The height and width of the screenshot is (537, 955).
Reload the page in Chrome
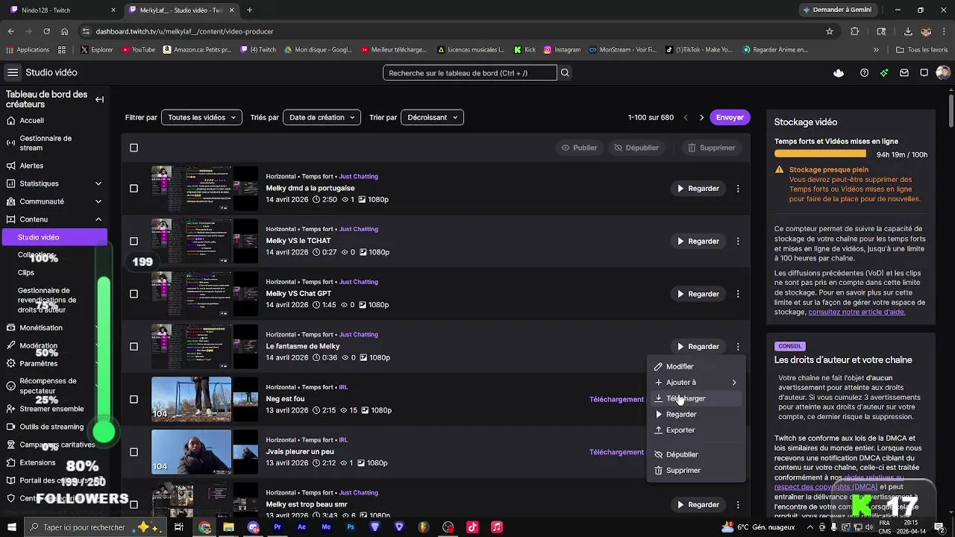pos(46,31)
